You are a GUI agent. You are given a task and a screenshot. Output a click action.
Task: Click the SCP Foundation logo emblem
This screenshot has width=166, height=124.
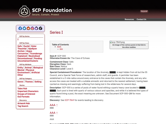25,11
